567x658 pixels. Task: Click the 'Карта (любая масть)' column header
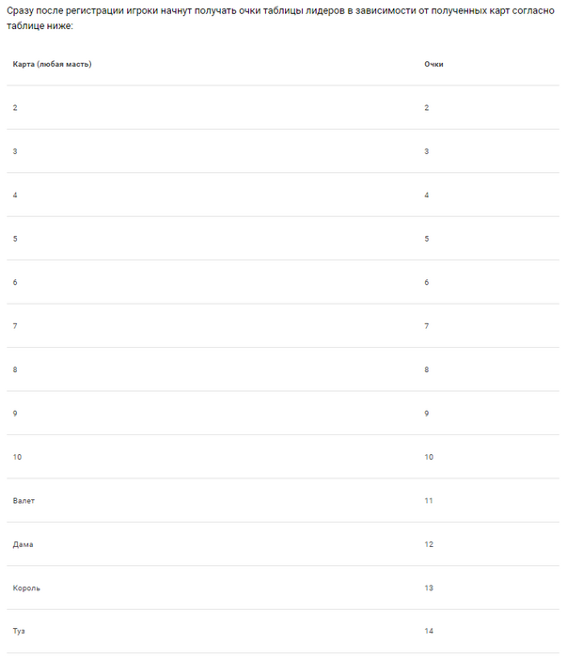(53, 64)
